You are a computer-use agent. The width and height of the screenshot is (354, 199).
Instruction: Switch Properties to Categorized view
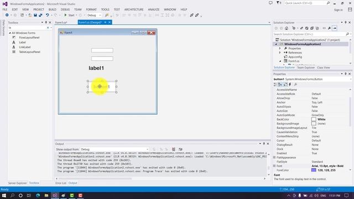275,85
